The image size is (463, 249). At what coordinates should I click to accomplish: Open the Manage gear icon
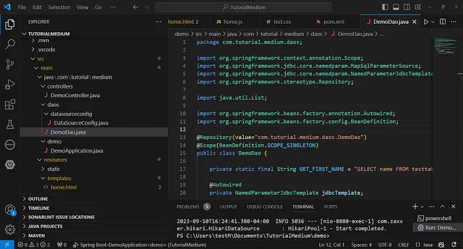coord(10,229)
